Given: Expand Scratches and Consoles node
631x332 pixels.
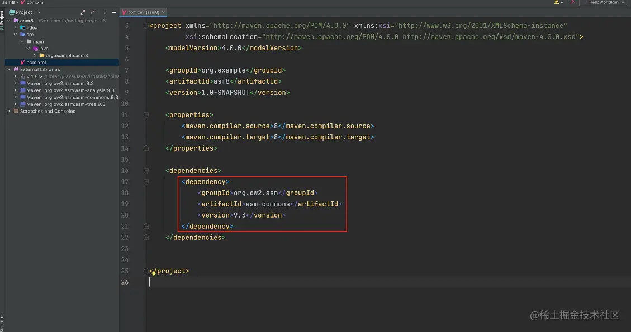Looking at the screenshot, I should [x=9, y=112].
